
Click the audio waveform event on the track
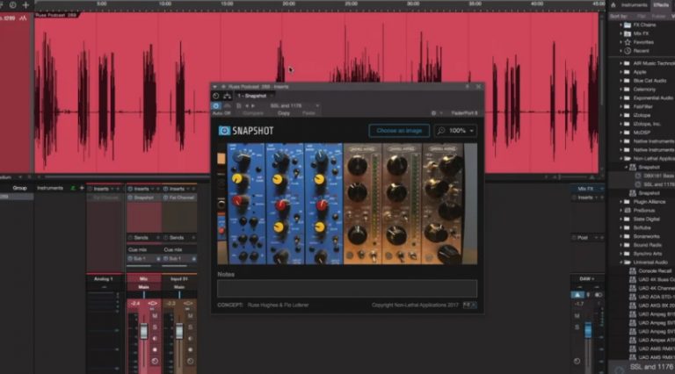316,92
